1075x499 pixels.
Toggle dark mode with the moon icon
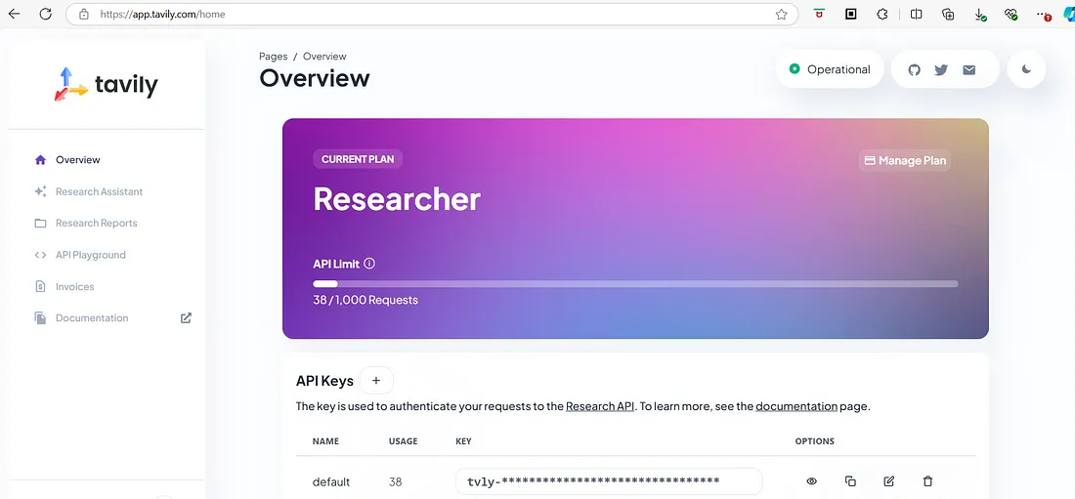1026,69
